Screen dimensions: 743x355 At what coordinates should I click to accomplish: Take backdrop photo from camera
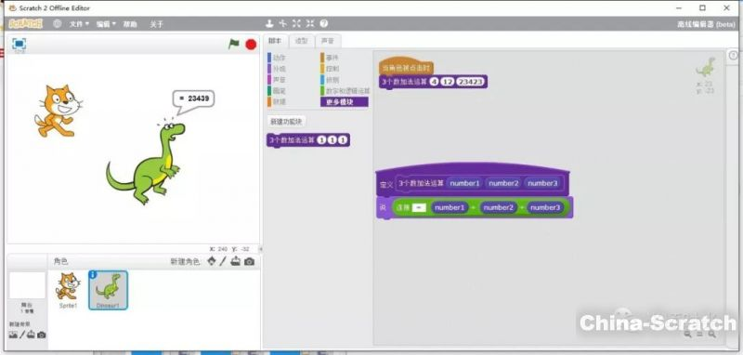pos(42,335)
